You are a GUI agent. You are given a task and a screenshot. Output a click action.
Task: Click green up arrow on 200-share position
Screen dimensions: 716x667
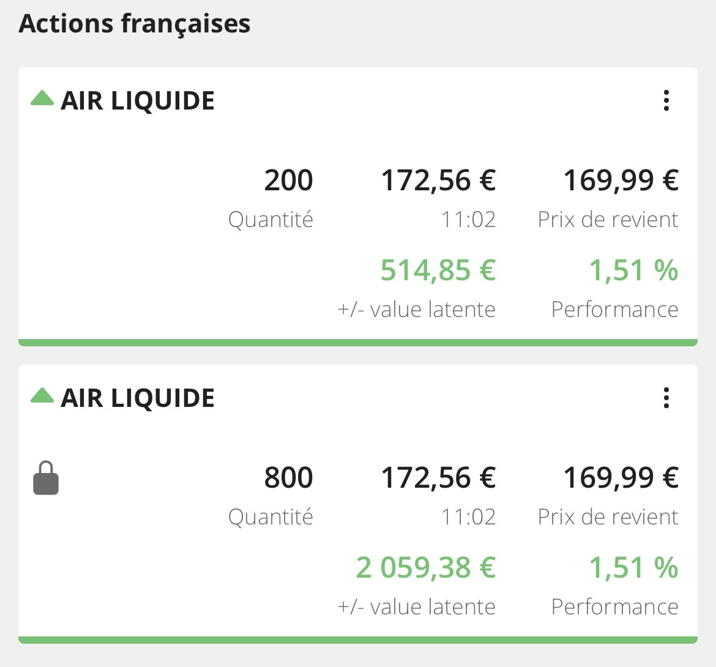(x=42, y=98)
